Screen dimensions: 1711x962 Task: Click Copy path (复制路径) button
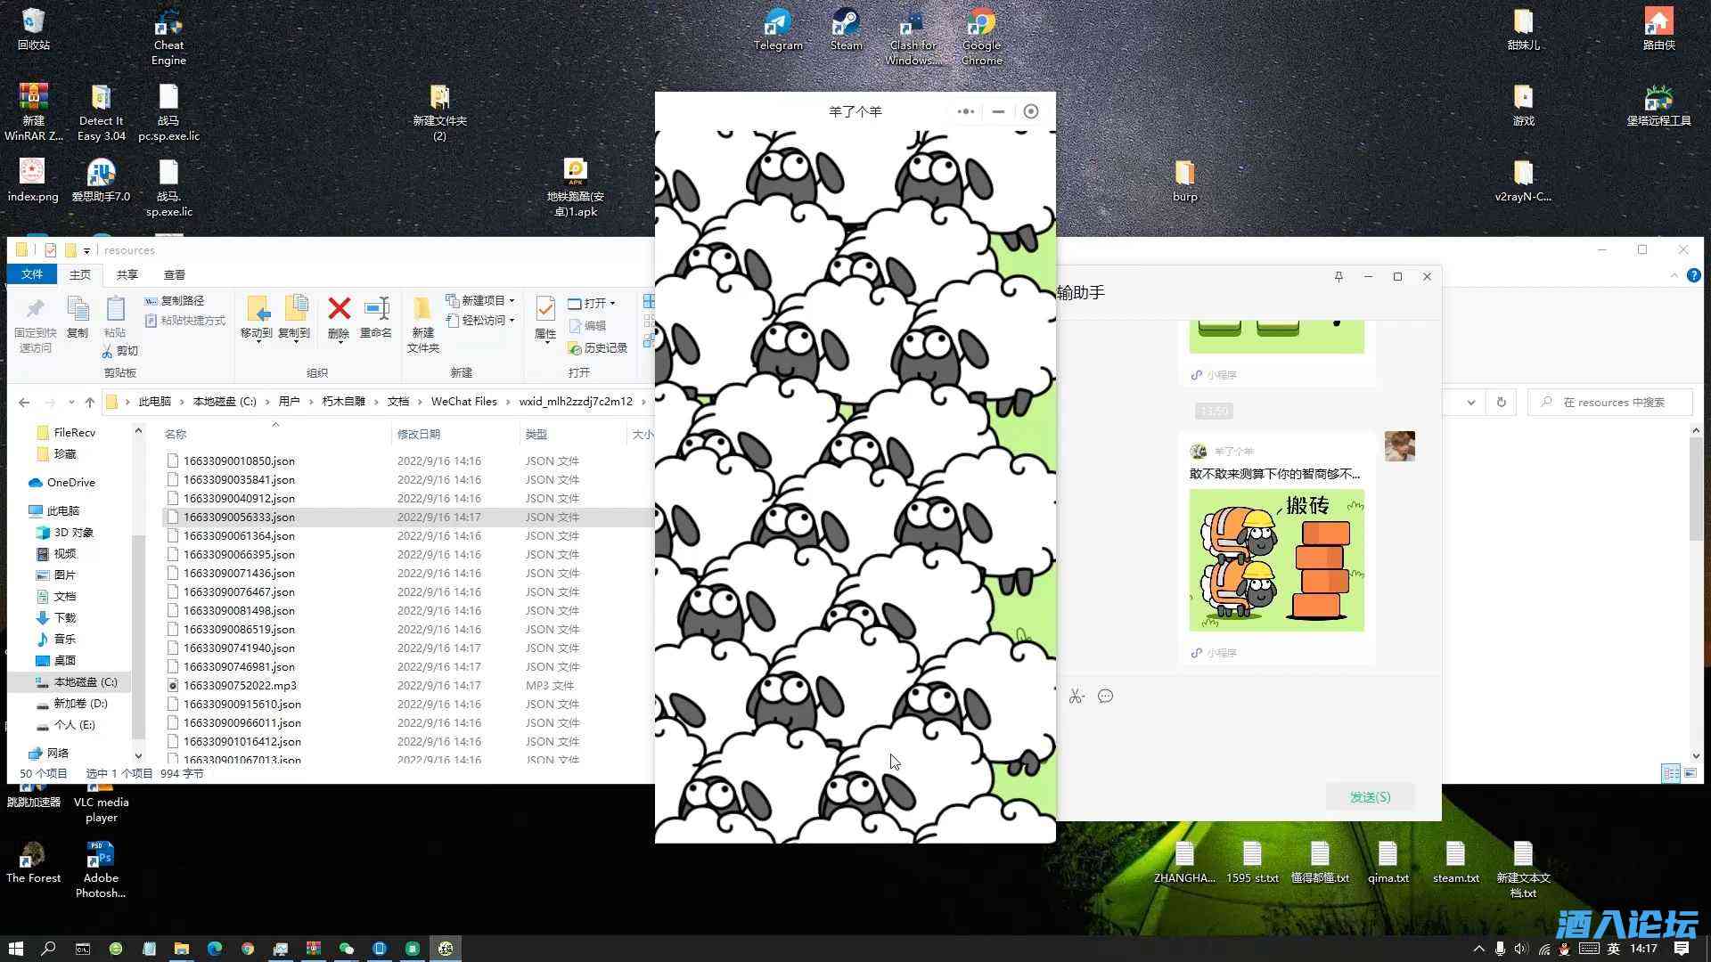(x=175, y=301)
